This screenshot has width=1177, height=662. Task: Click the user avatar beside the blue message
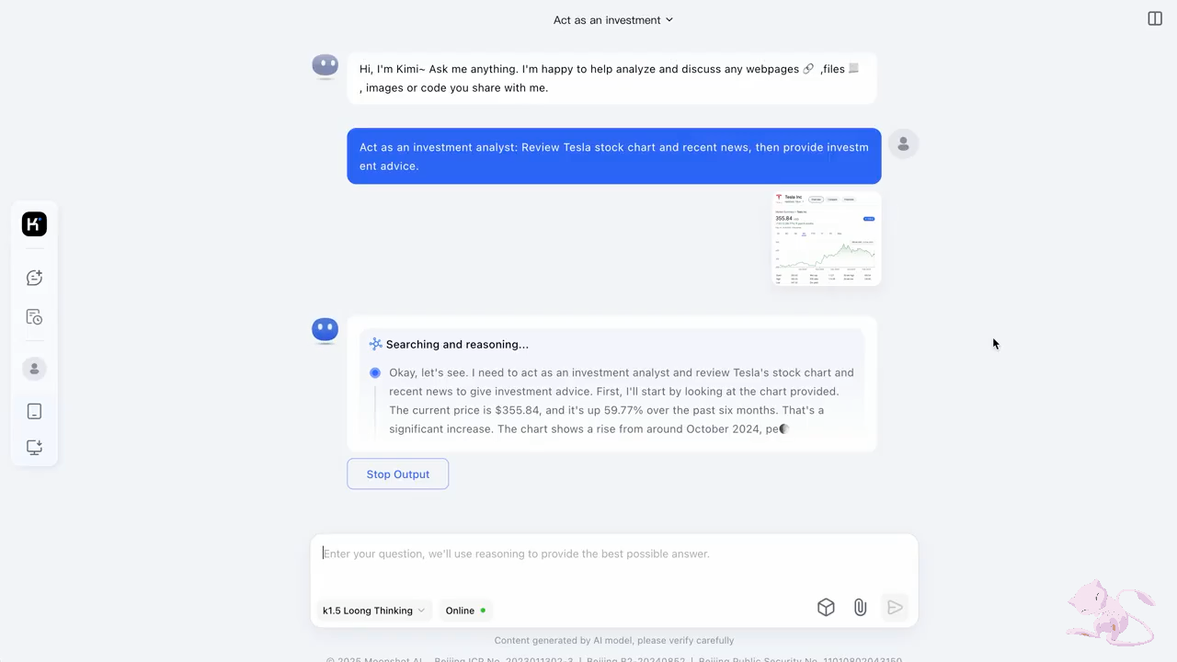[x=903, y=144]
